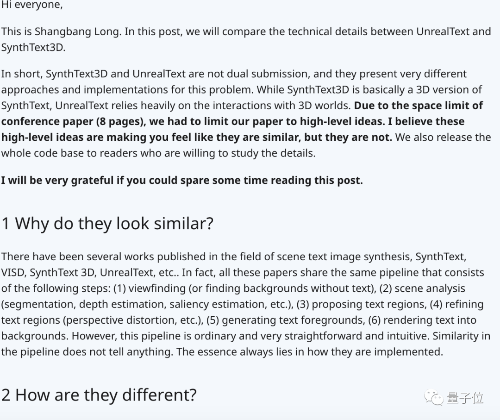Click the "1 Why do they look similar?" heading
This screenshot has width=500, height=420.
[x=107, y=224]
